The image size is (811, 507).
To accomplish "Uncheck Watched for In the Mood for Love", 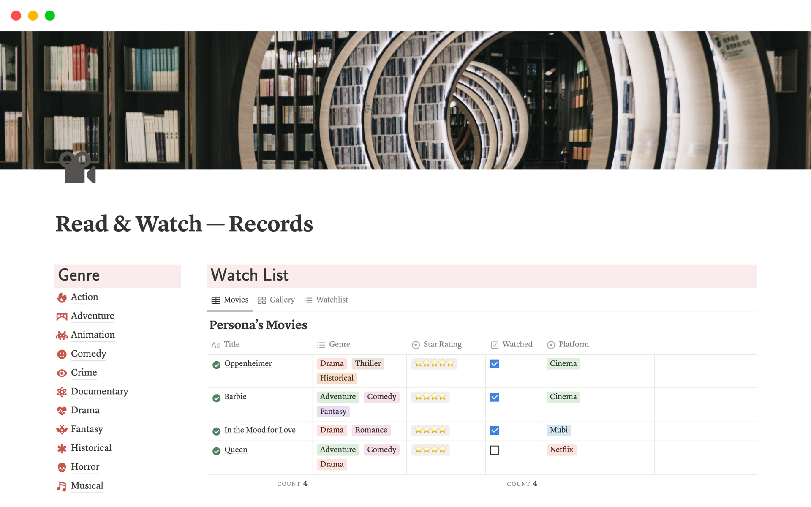I will pyautogui.click(x=494, y=430).
